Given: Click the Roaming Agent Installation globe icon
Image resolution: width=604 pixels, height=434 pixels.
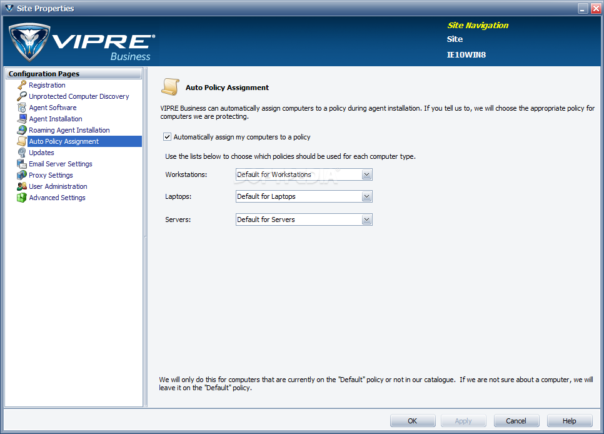Looking at the screenshot, I should tap(22, 130).
